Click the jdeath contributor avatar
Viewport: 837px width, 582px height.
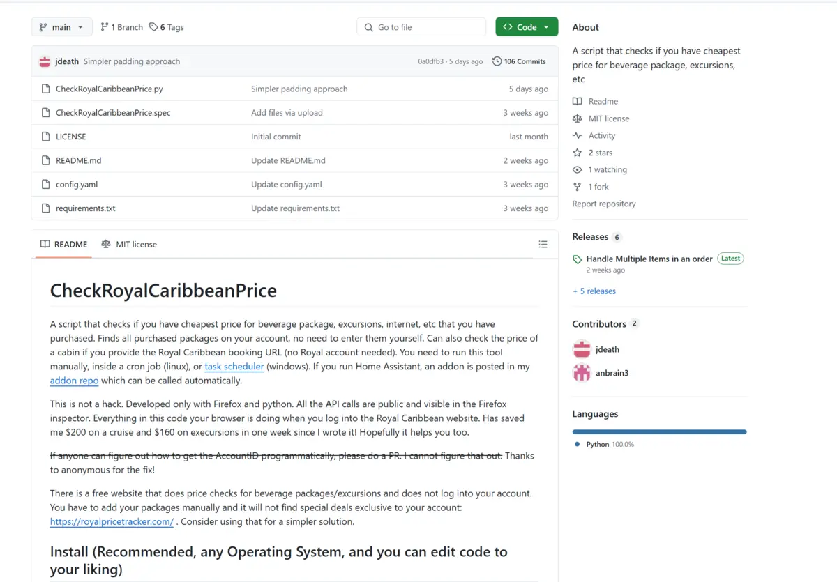point(582,349)
